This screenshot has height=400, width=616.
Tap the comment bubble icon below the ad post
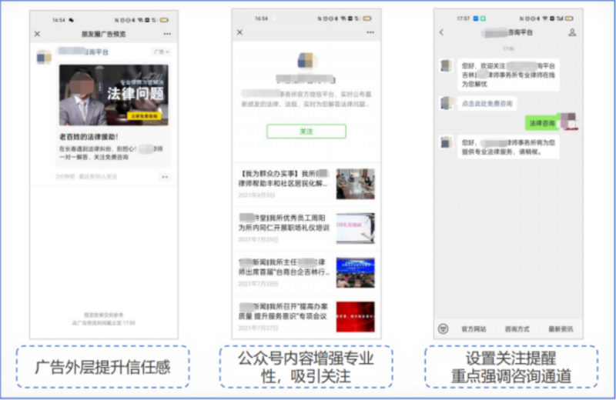click(164, 177)
